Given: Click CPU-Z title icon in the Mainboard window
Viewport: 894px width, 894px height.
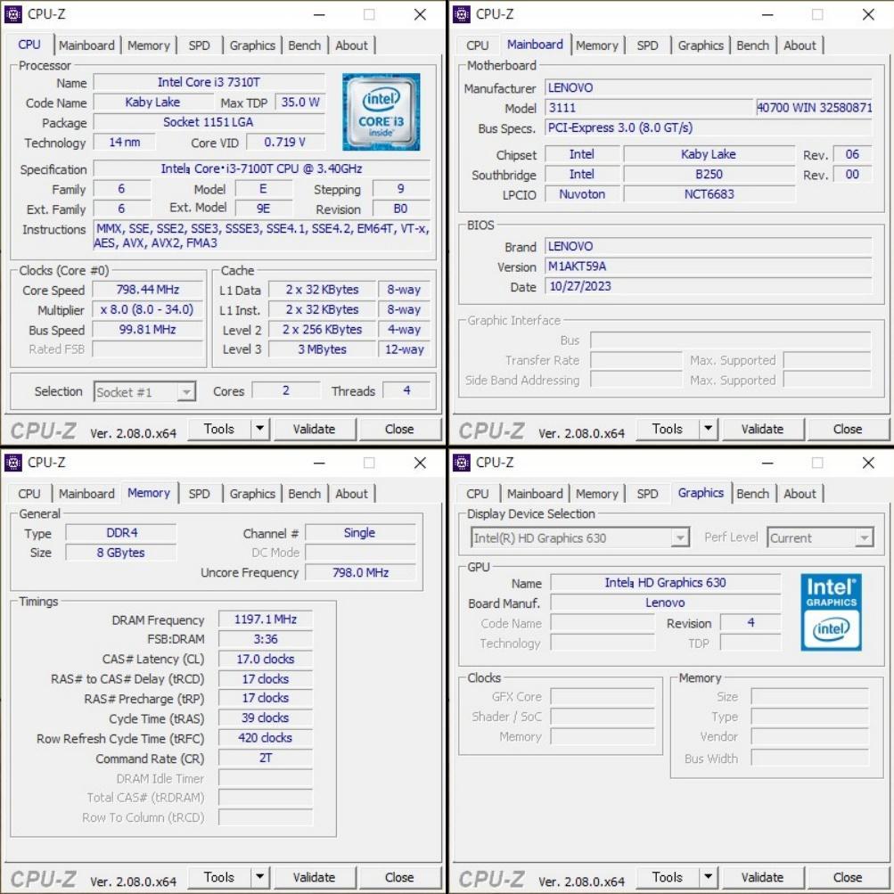Looking at the screenshot, I should [462, 14].
